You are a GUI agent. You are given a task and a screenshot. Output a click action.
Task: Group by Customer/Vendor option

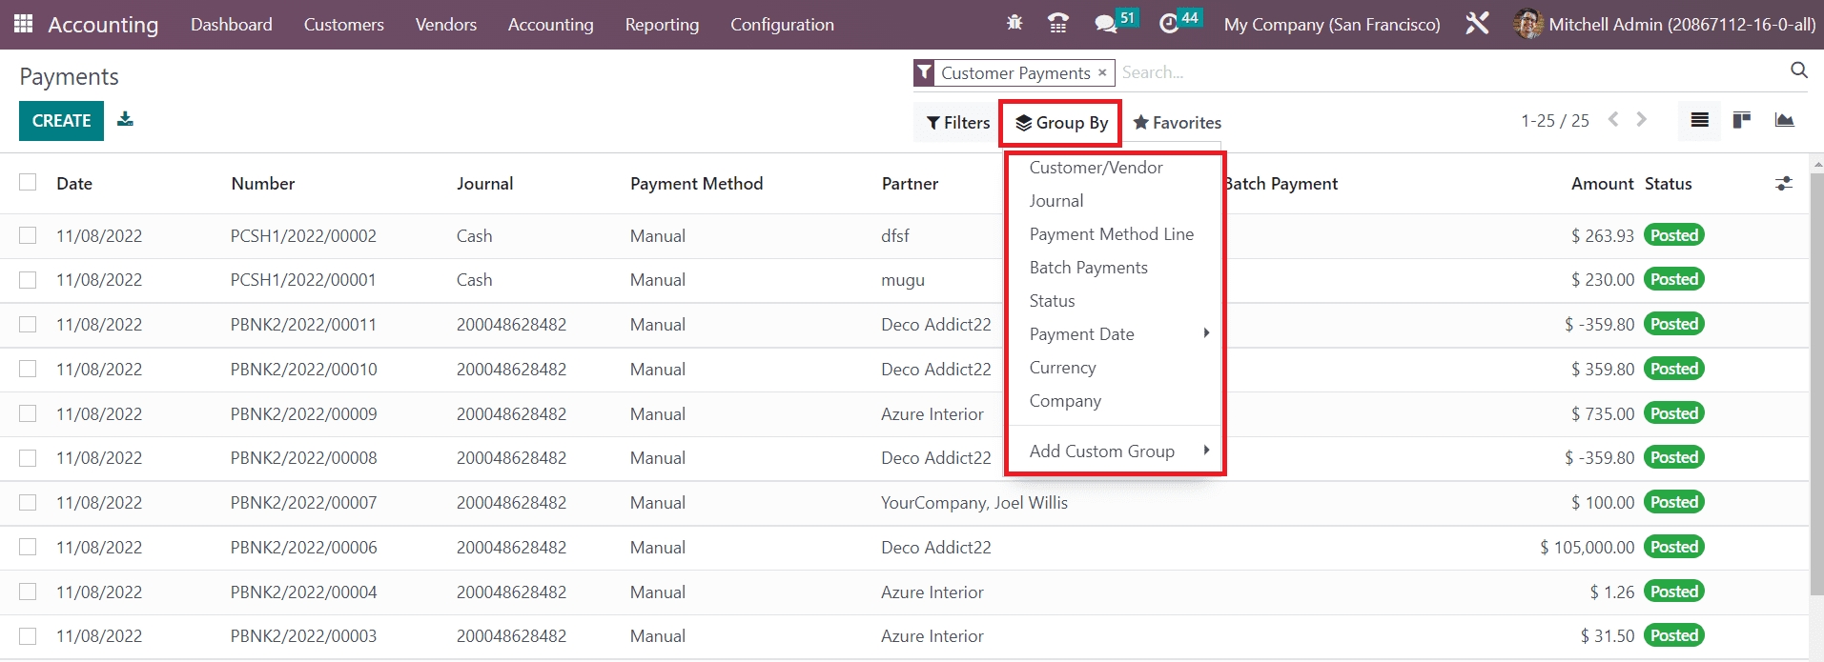(x=1096, y=168)
